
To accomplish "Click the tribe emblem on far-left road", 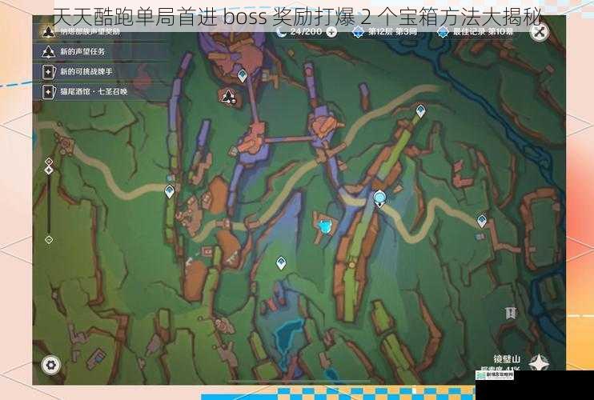I will [66, 144].
